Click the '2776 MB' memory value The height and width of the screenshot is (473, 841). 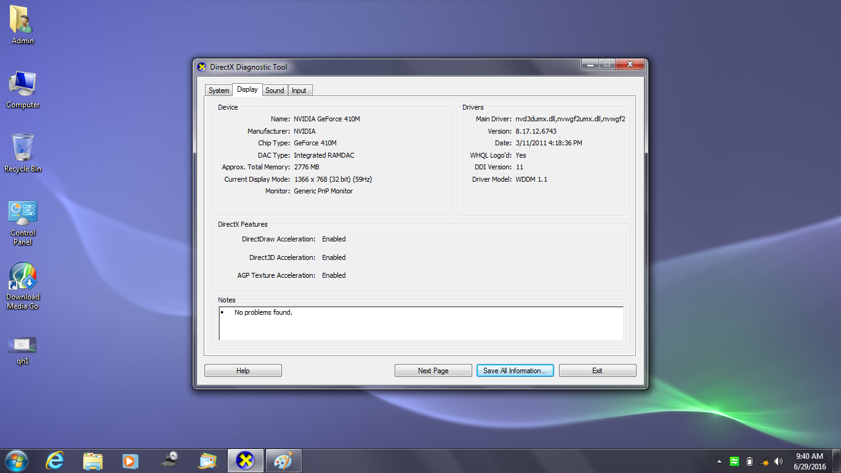(x=307, y=167)
